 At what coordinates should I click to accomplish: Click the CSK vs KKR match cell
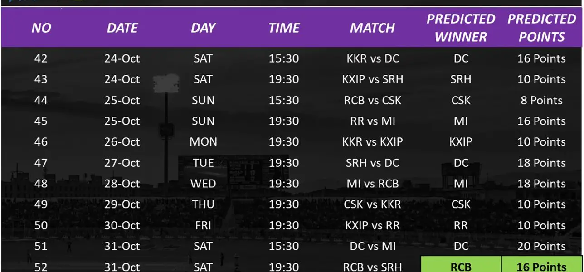pyautogui.click(x=372, y=204)
